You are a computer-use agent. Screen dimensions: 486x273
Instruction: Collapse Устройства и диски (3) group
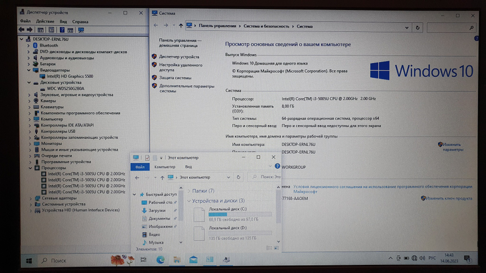[189, 201]
